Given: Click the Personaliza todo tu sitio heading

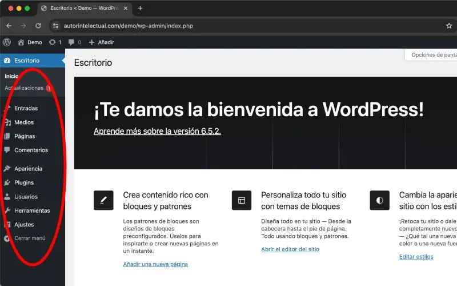Looking at the screenshot, I should click(304, 201).
